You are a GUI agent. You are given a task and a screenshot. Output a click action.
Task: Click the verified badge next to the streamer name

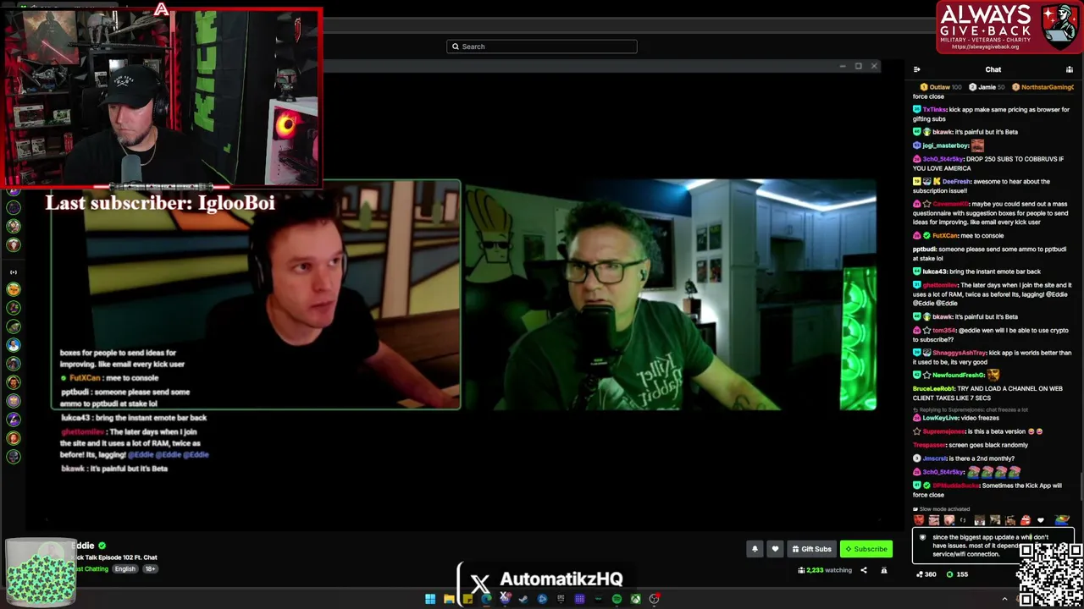(102, 546)
